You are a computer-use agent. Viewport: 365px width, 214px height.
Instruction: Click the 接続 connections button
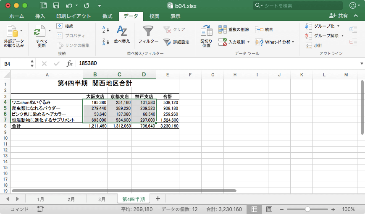65,26
